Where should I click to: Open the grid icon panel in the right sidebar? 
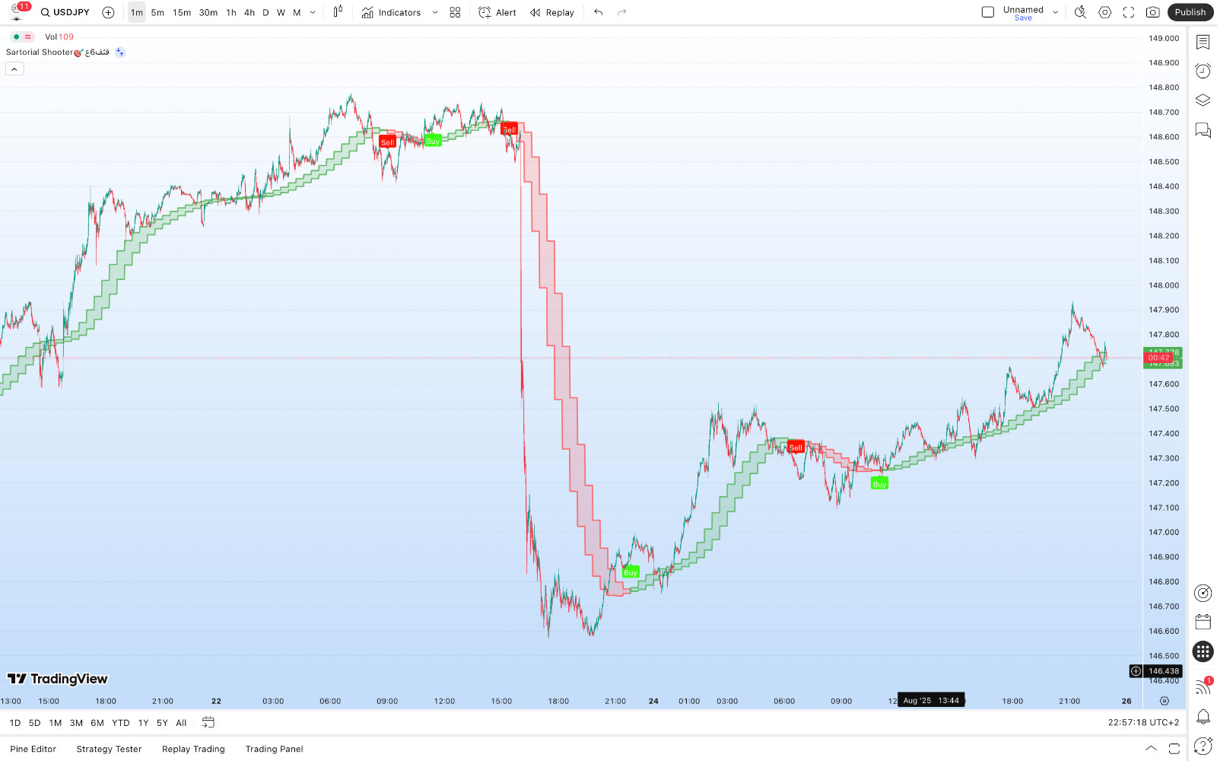[x=1203, y=651]
